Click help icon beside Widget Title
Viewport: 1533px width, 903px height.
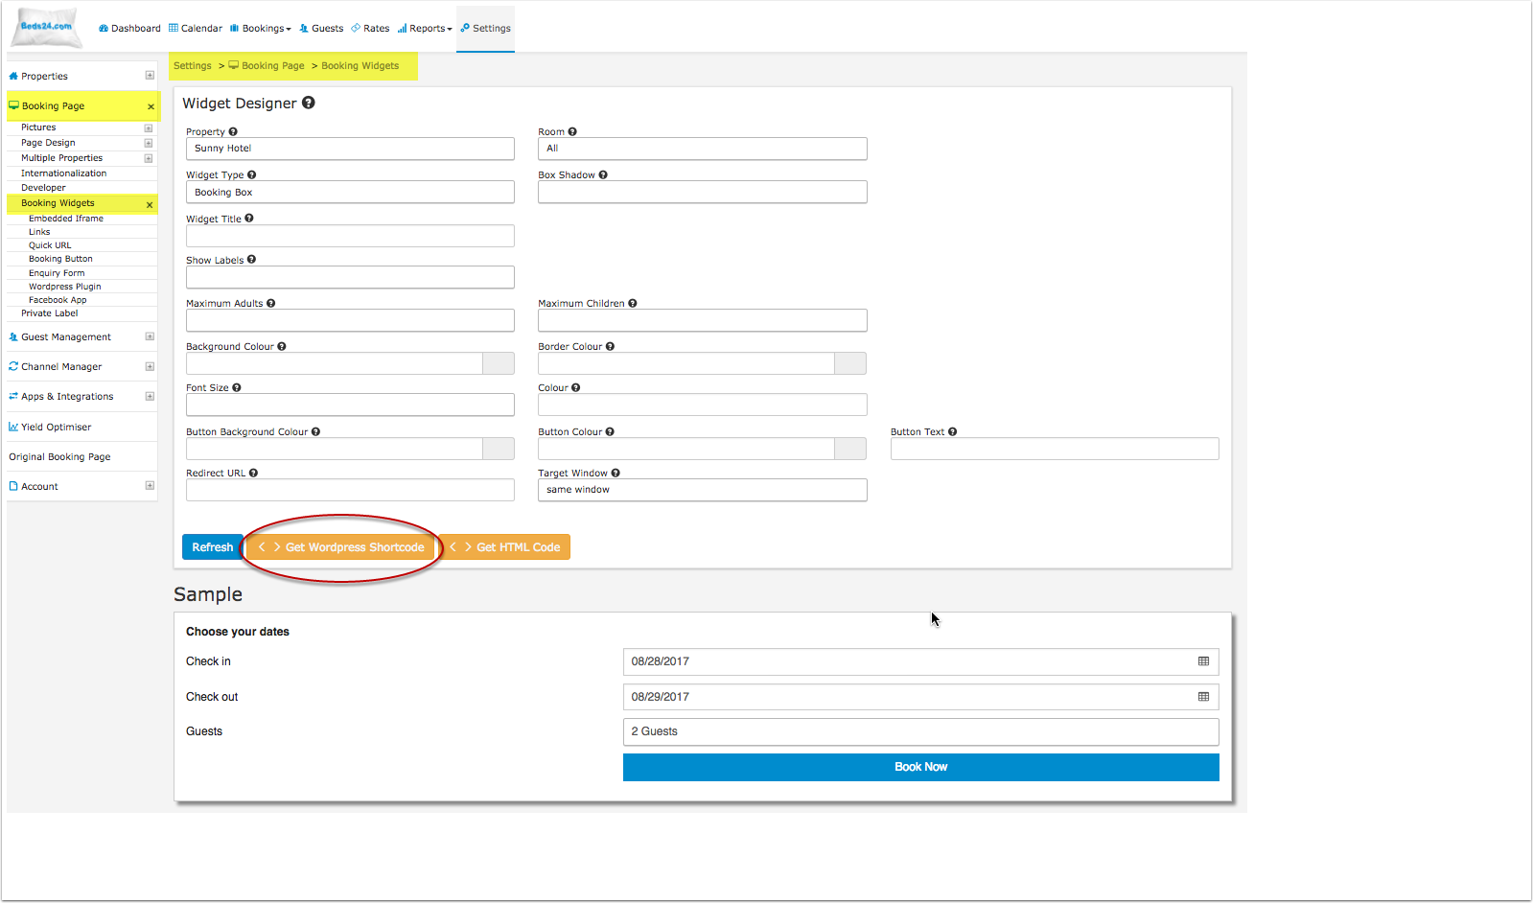point(249,219)
